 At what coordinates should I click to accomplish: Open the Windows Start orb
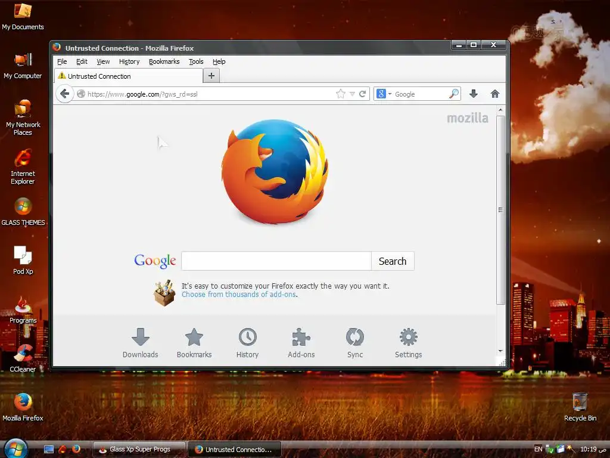tap(15, 448)
